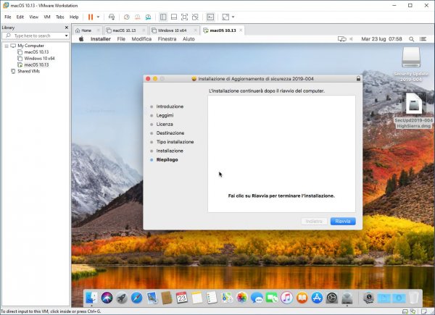Screen dimensions: 435x315
Task: Click the VMware pause VM button
Action: click(91, 17)
